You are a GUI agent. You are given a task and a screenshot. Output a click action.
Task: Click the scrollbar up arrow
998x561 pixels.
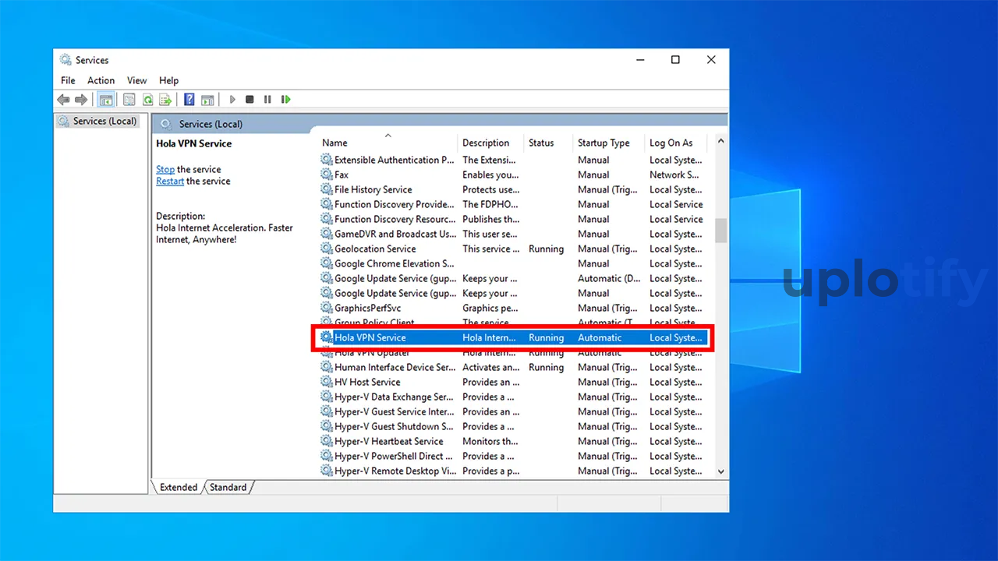pos(720,141)
